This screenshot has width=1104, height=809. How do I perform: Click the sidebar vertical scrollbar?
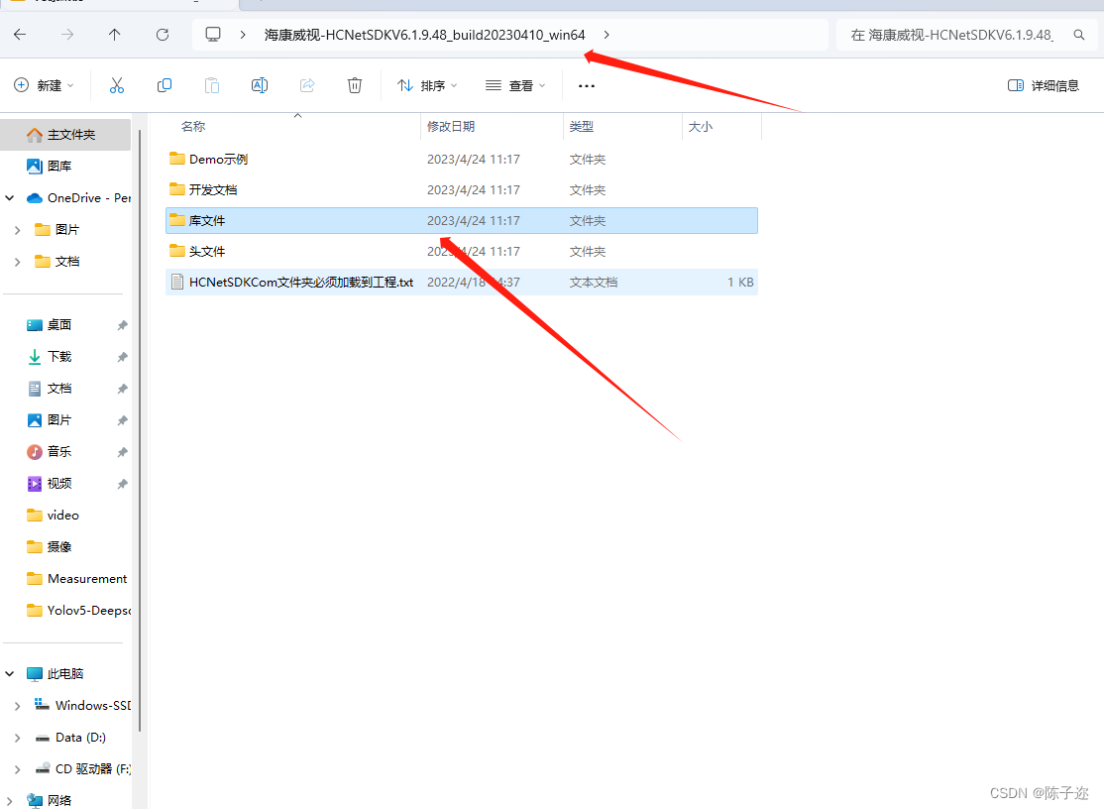(x=140, y=429)
